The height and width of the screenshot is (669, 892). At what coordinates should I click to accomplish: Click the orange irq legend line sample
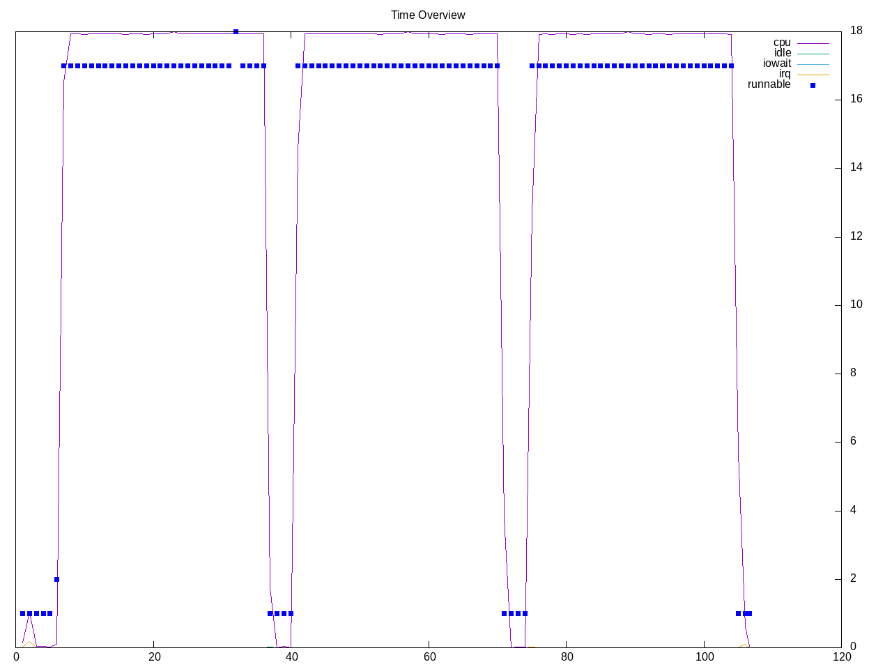coord(813,75)
